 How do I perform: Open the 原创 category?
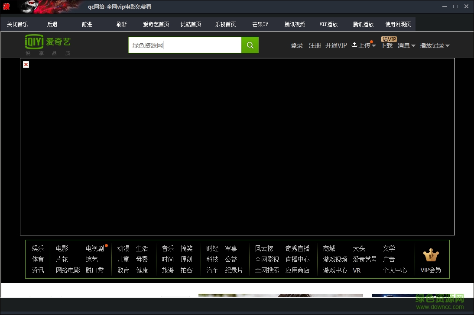point(186,259)
